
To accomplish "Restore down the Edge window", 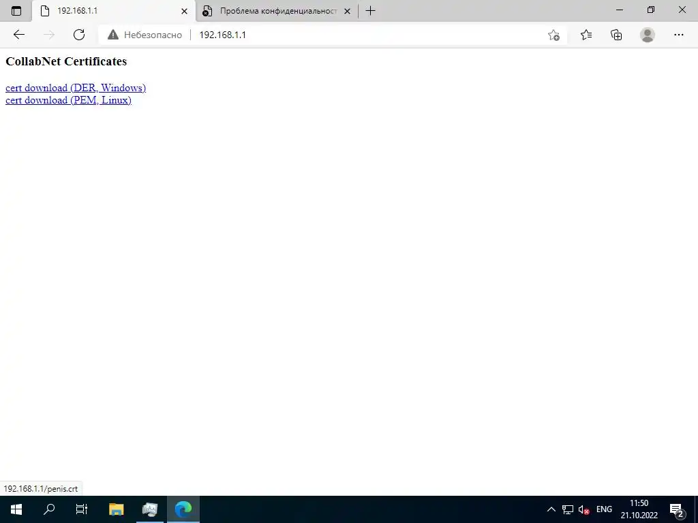I will click(x=651, y=10).
